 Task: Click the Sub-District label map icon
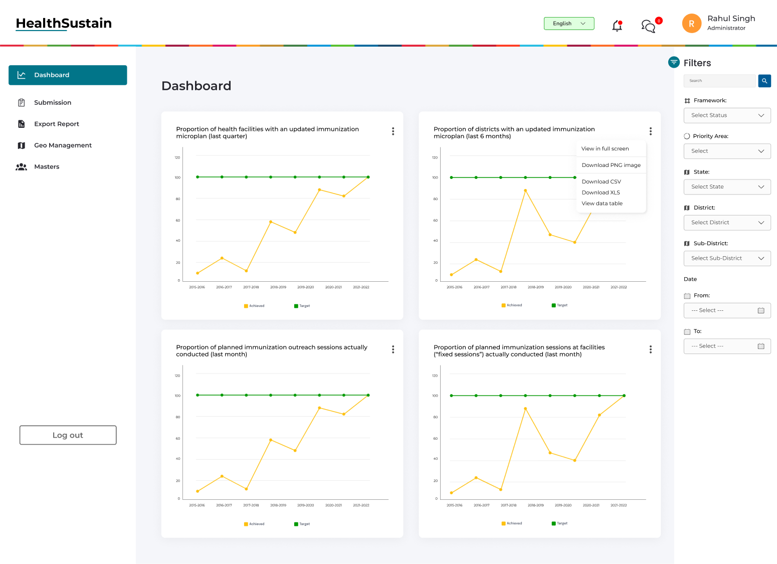[687, 243]
